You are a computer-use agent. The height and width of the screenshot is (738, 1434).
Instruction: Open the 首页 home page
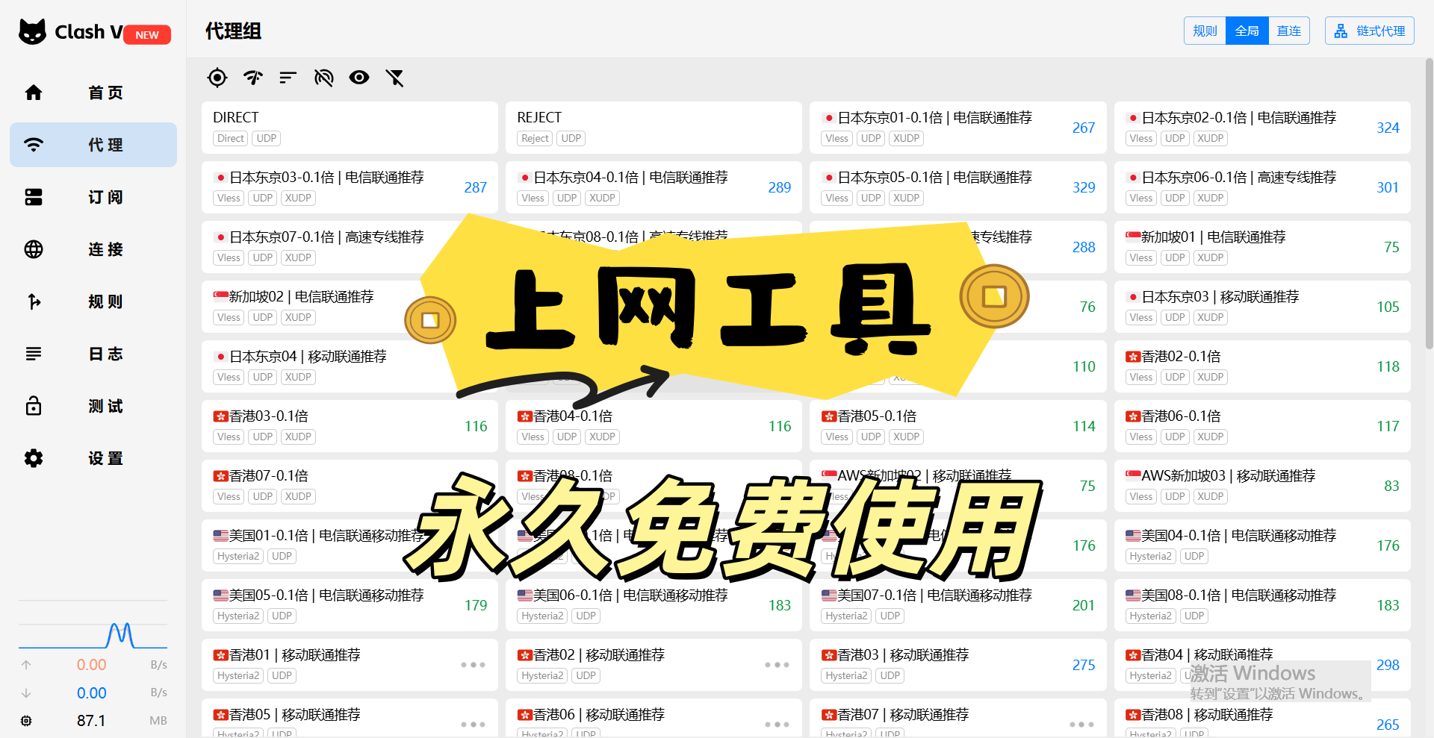pyautogui.click(x=93, y=93)
